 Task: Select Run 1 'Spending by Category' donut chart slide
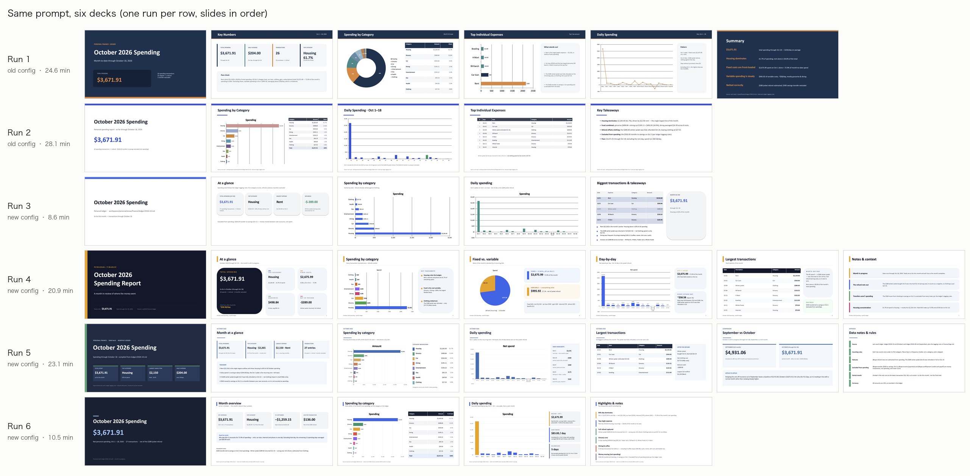pyautogui.click(x=398, y=64)
